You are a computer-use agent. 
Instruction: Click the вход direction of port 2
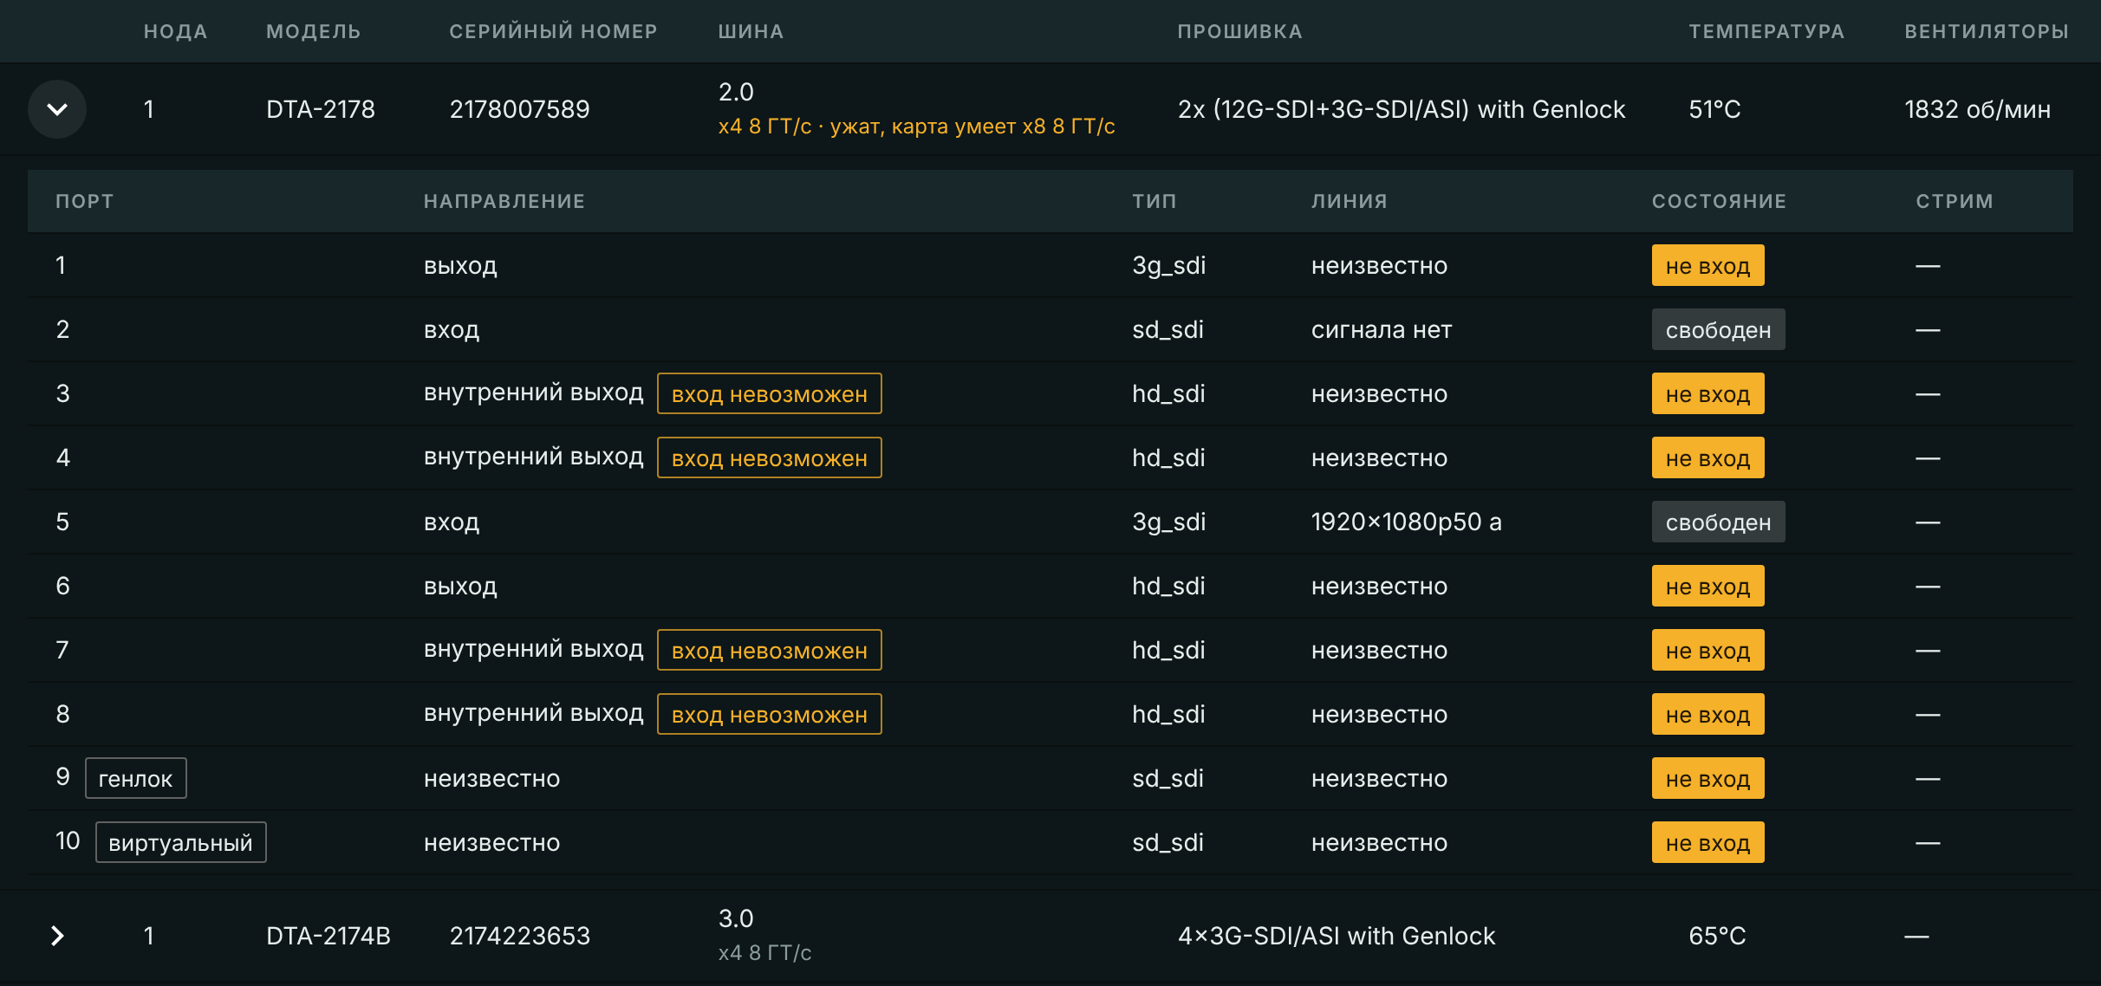tap(452, 329)
